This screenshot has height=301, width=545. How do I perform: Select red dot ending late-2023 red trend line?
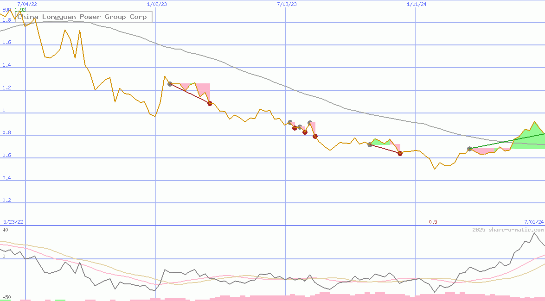click(400, 153)
